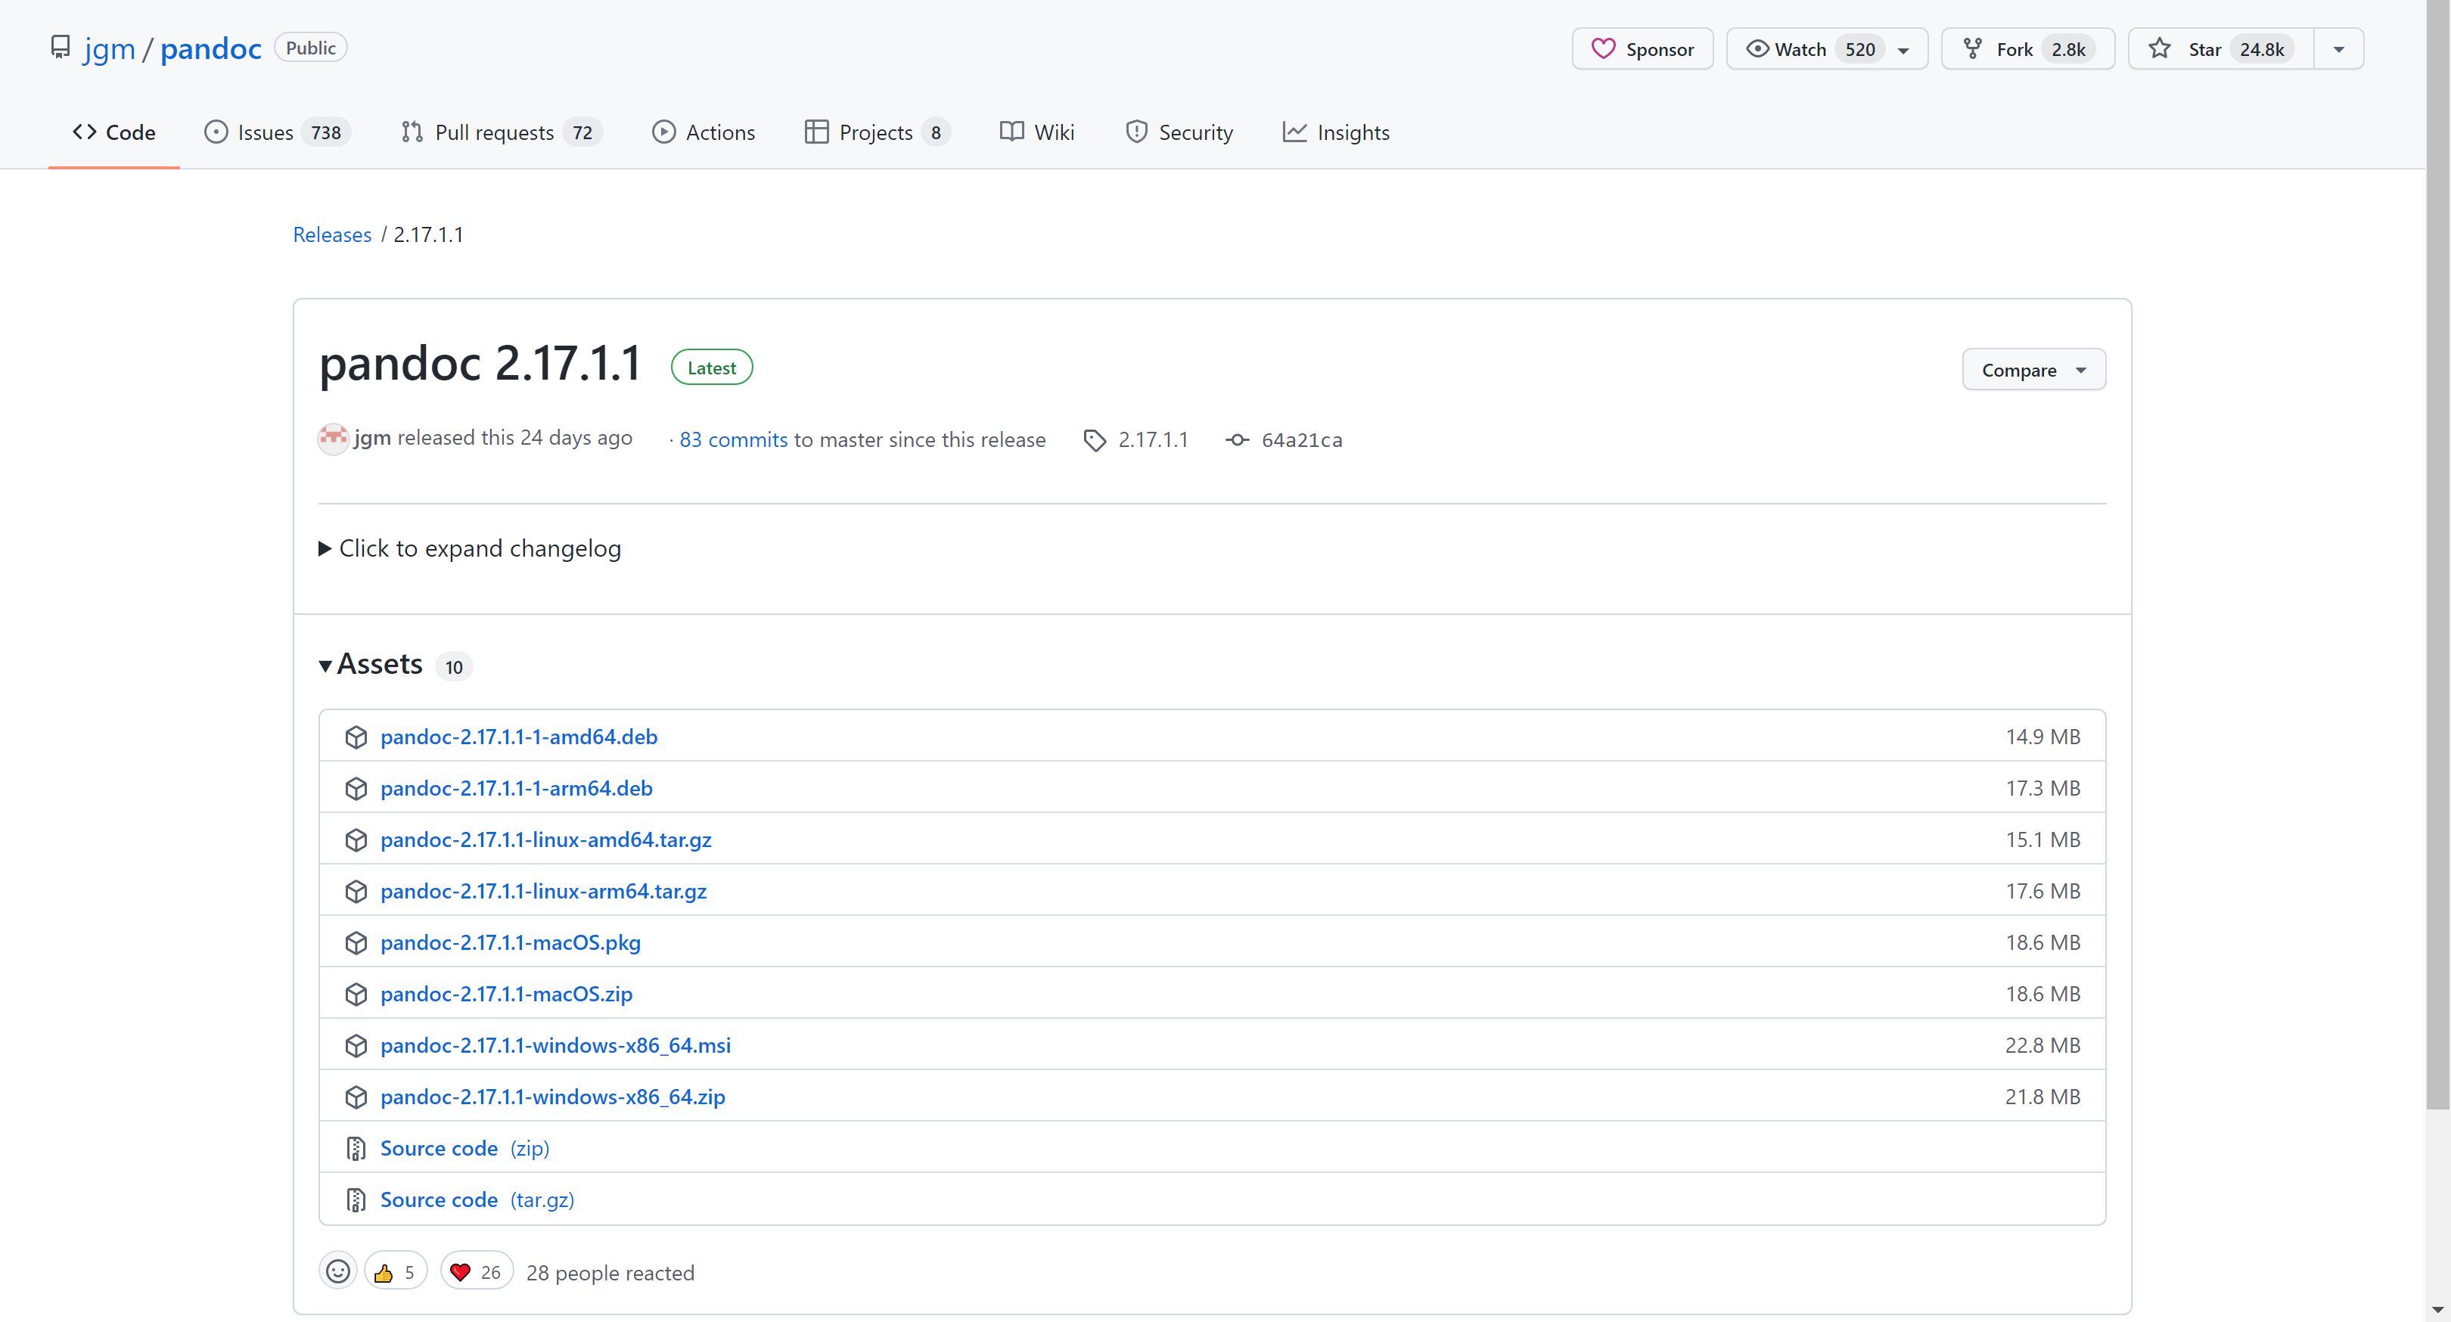Open the Issues tab
This screenshot has width=2451, height=1322.
tap(277, 132)
